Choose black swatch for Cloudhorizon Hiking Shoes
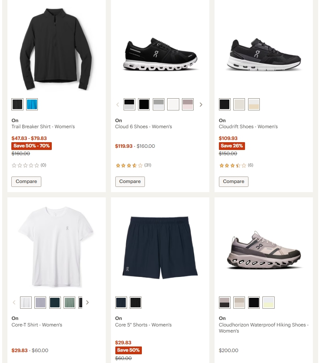This screenshot has height=363, width=319. tap(254, 303)
